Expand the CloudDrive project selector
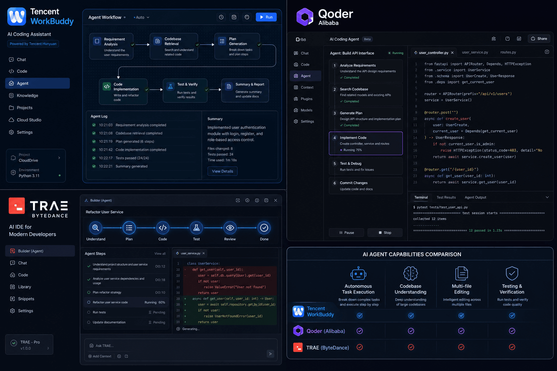The image size is (557, 371). [36, 158]
